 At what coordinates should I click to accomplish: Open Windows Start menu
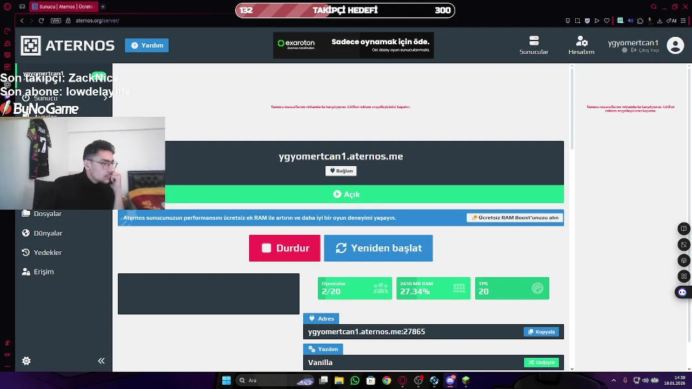[x=227, y=380]
